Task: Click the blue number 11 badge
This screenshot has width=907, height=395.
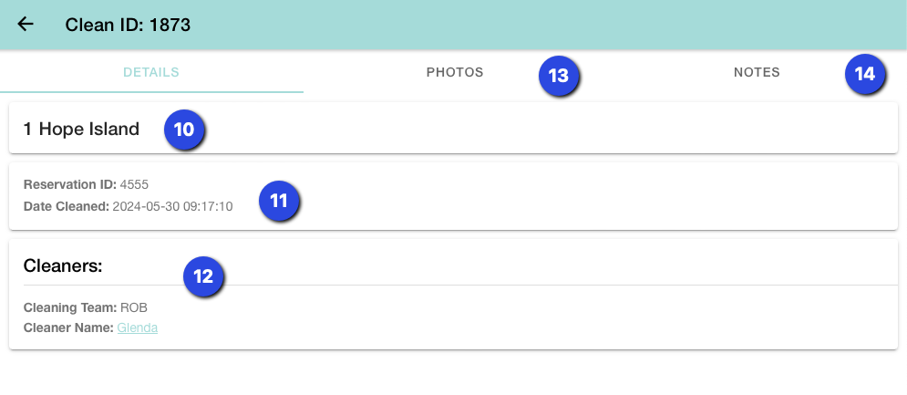Action: coord(279,201)
